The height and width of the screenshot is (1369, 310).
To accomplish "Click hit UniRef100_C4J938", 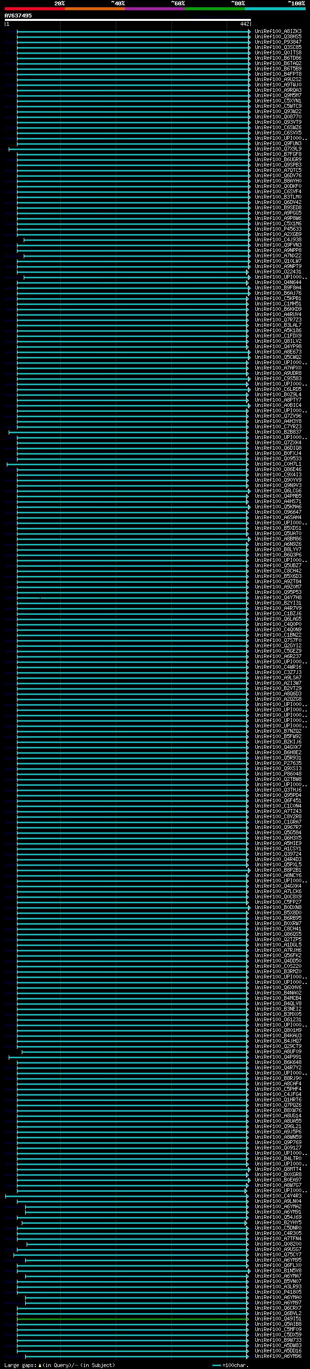I will tap(278, 240).
